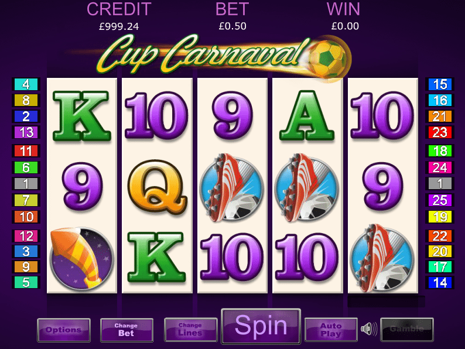Open the Options menu
The width and height of the screenshot is (465, 349).
(64, 330)
